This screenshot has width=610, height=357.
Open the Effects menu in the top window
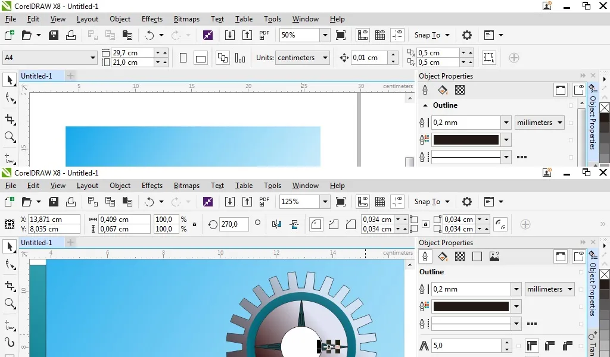point(152,19)
